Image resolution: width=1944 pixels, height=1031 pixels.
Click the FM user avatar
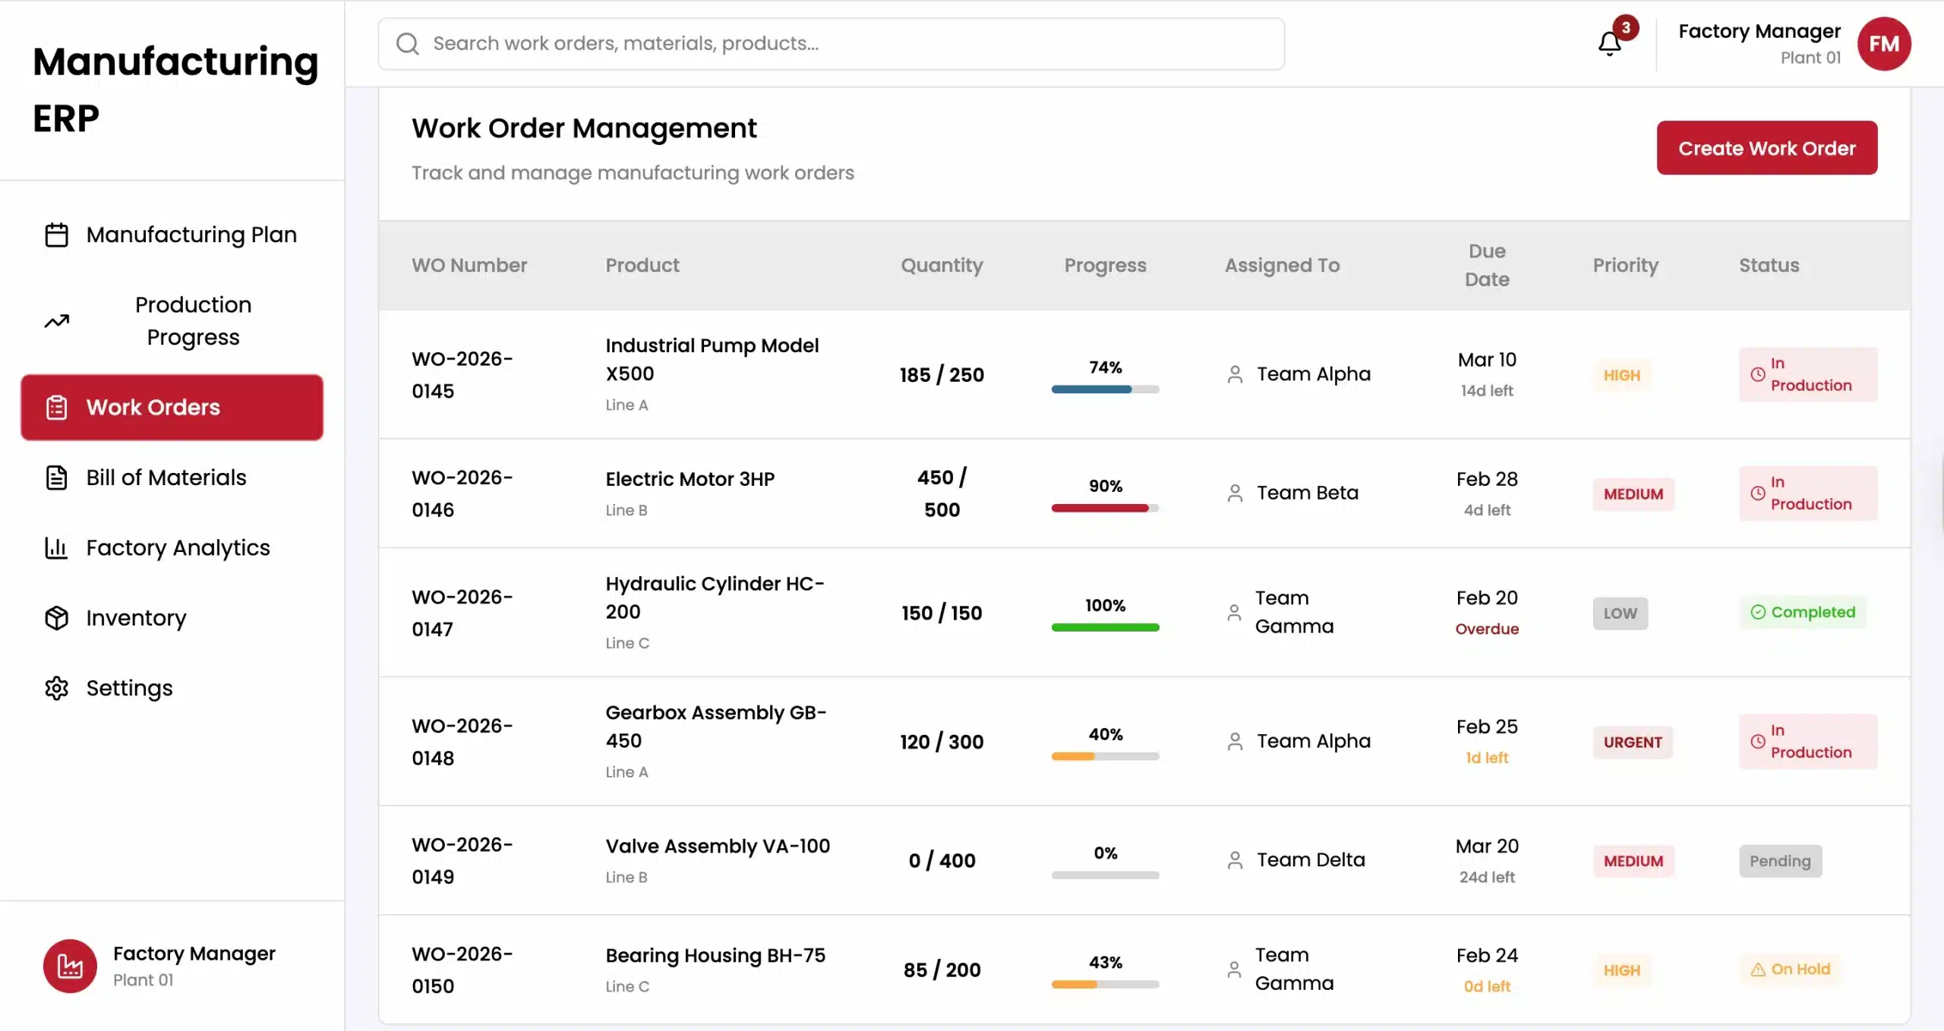[1883, 43]
